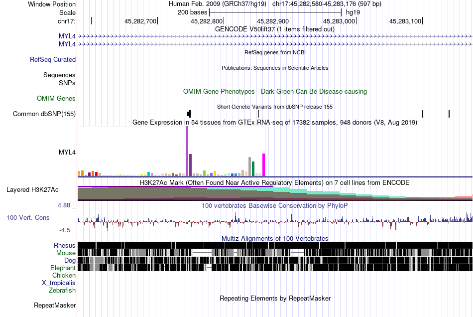Select the Rhesus alignment row label
This screenshot has width=473, height=317.
click(65, 245)
